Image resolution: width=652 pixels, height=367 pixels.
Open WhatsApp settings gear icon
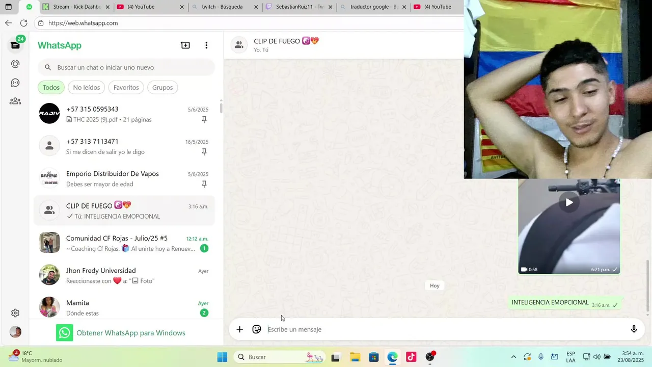point(15,313)
